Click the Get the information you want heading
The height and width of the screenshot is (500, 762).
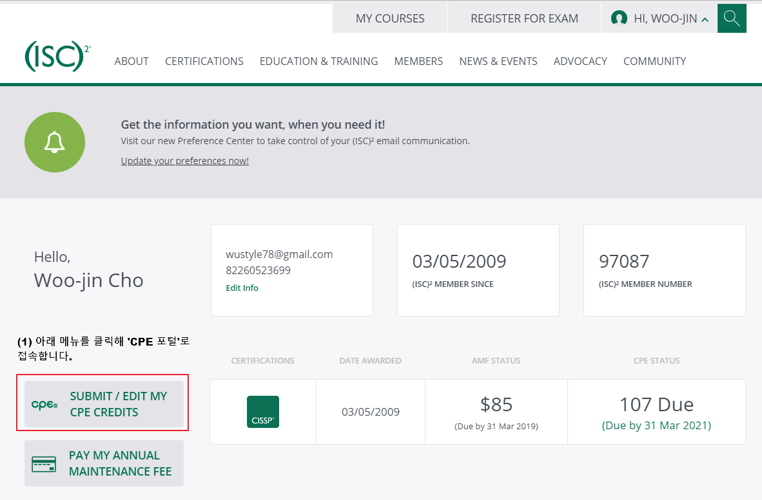click(x=253, y=125)
